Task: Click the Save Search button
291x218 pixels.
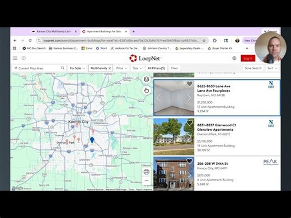Action: coord(253,68)
